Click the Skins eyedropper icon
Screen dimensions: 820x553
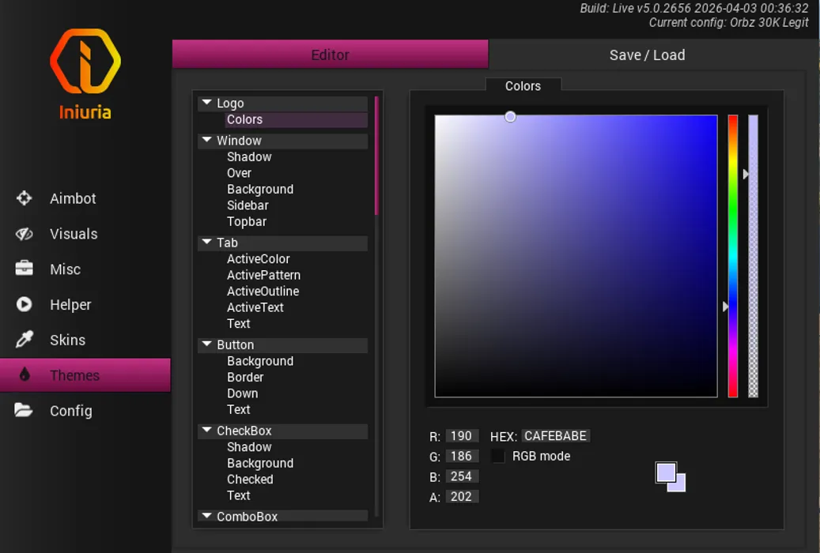click(24, 340)
